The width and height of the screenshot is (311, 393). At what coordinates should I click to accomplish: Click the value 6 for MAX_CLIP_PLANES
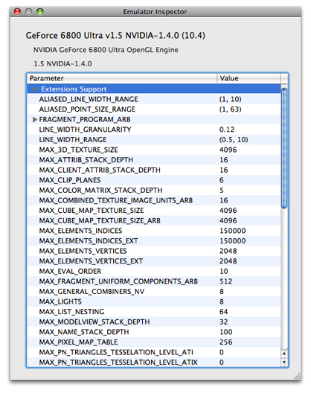pyautogui.click(x=222, y=180)
